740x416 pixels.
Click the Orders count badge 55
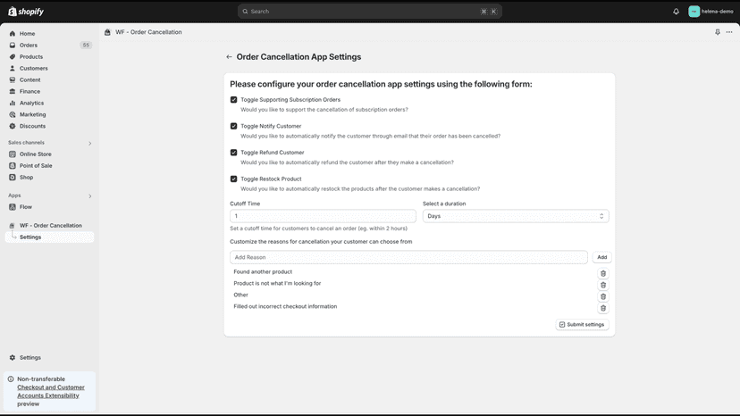click(86, 46)
